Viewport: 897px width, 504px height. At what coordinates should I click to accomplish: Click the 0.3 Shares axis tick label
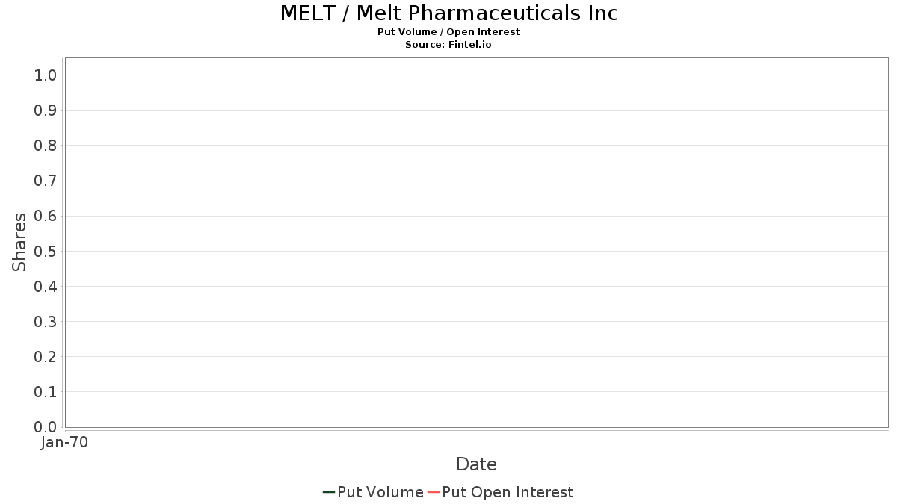click(46, 322)
